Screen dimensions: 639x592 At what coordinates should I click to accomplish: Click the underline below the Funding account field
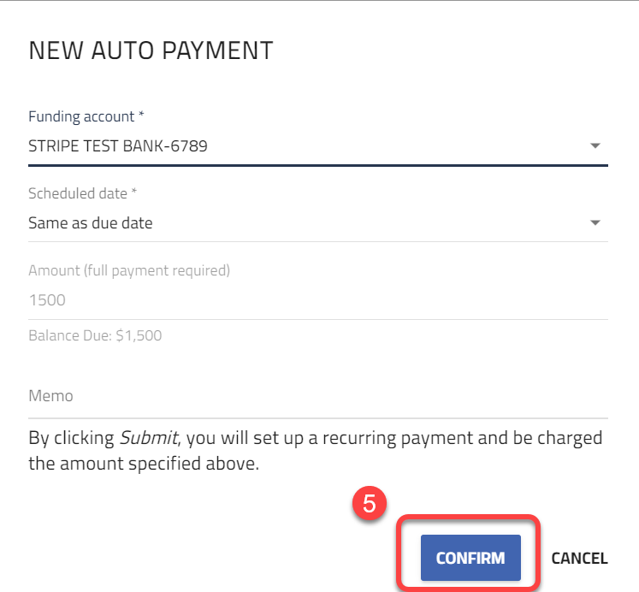318,165
